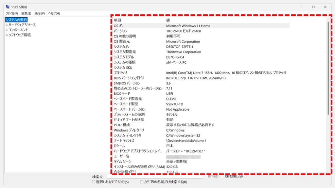Select the ハードウェア アブストラクション レイ... row
The width and height of the screenshot is (335, 188).
[201, 151]
